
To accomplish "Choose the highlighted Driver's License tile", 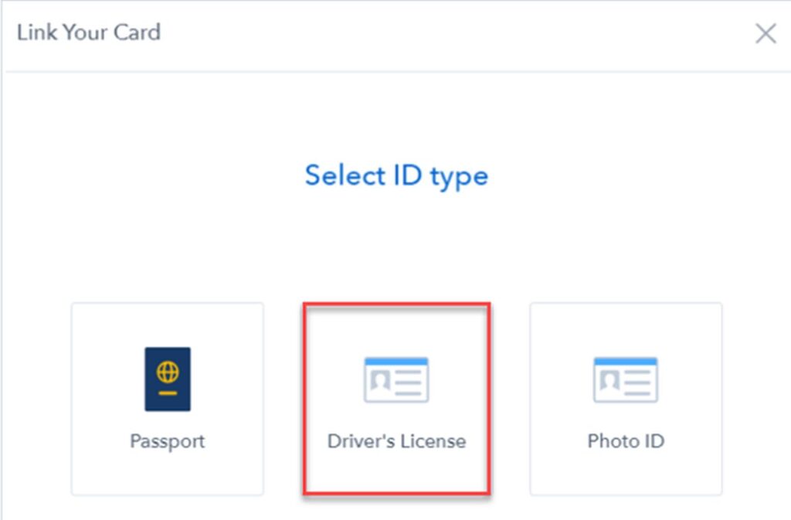I will coord(396,399).
